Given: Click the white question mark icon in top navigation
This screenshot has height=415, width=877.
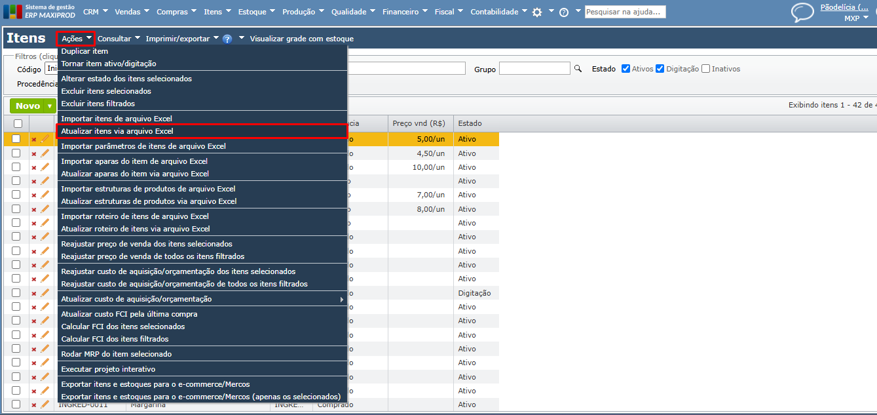Looking at the screenshot, I should click(x=563, y=12).
